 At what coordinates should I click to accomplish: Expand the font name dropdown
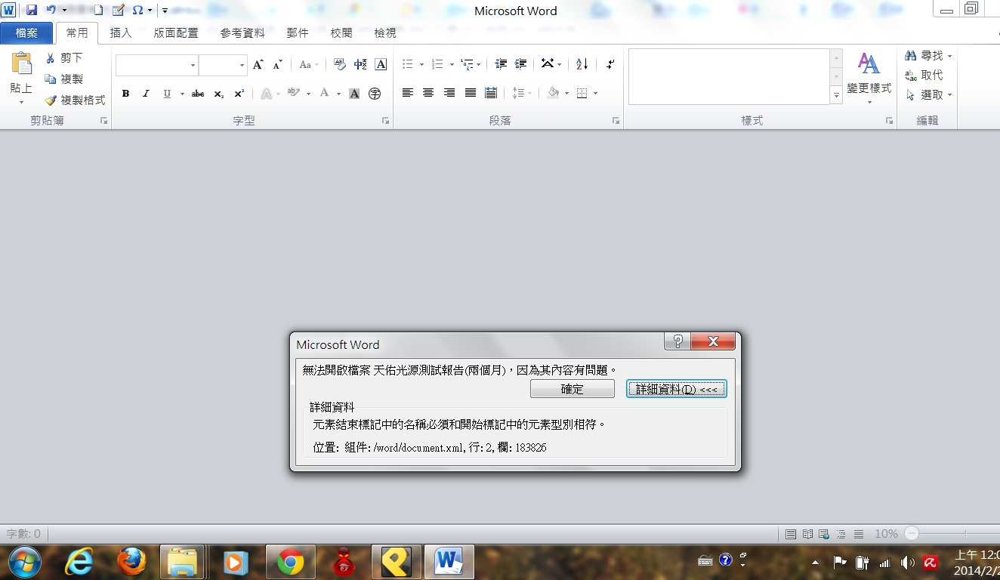coord(193,66)
